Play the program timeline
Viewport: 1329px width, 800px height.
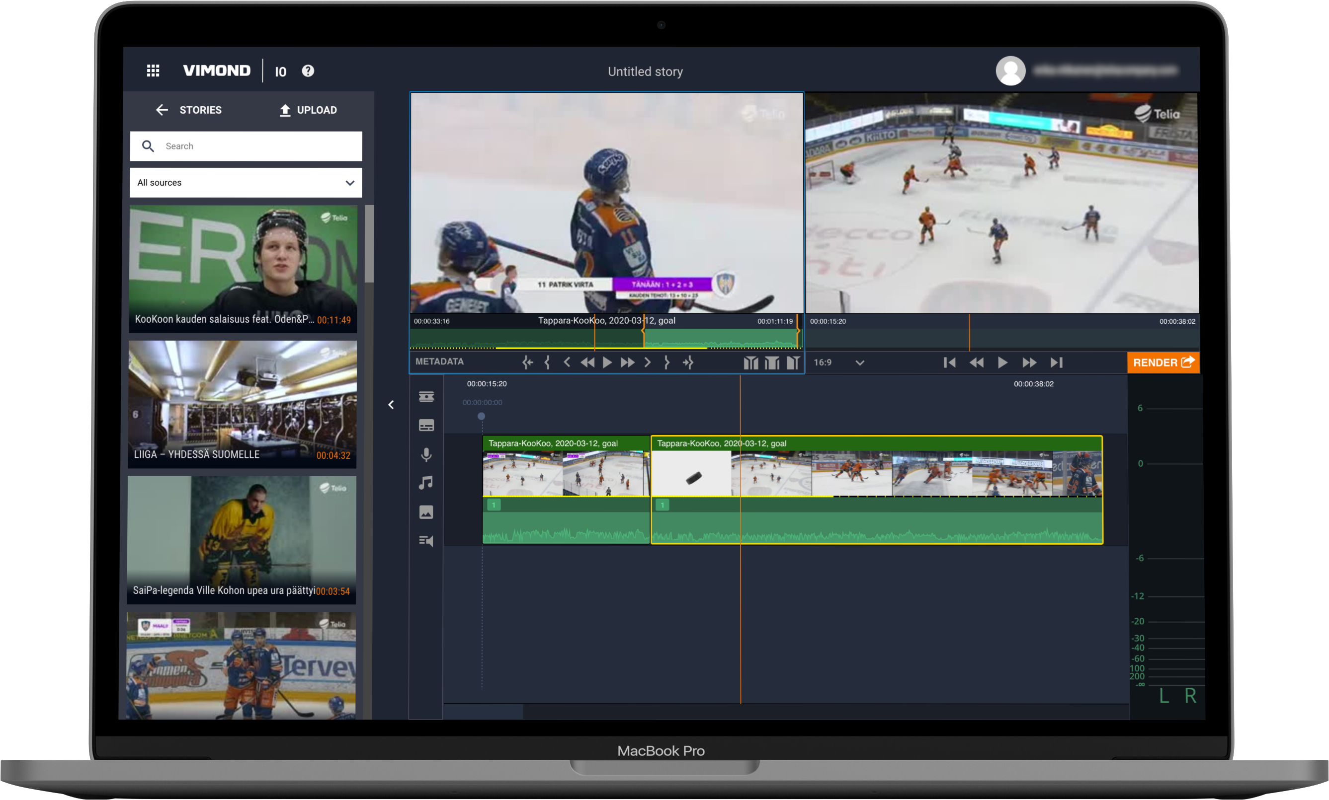point(1002,363)
